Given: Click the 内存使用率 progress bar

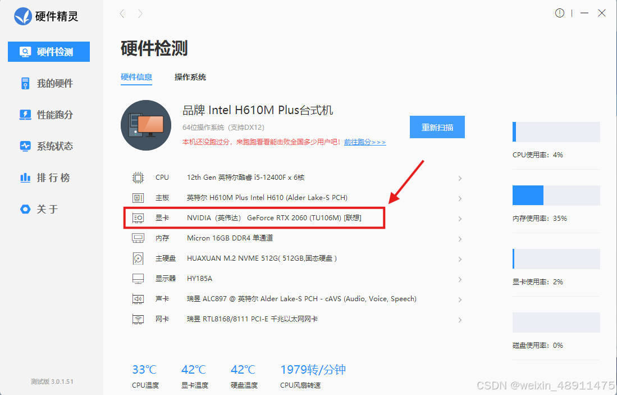Looking at the screenshot, I should click(x=556, y=196).
